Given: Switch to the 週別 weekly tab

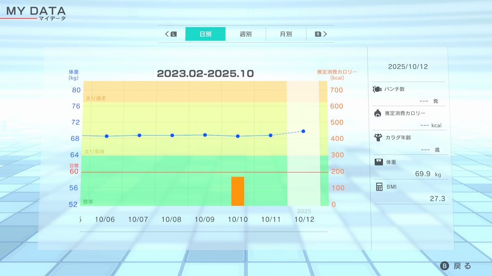Looking at the screenshot, I should click(x=246, y=34).
